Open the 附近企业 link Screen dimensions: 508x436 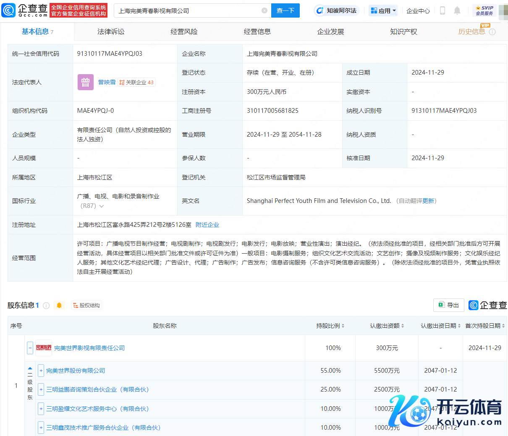click(x=207, y=225)
